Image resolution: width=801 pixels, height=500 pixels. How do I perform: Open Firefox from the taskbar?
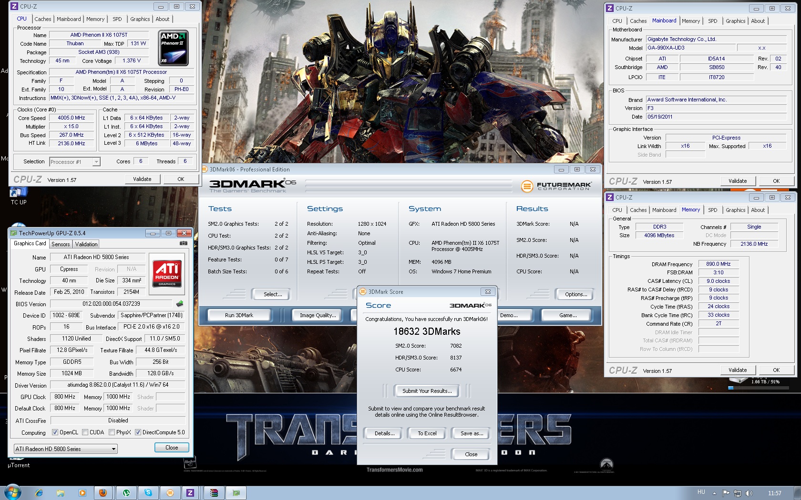coord(103,493)
